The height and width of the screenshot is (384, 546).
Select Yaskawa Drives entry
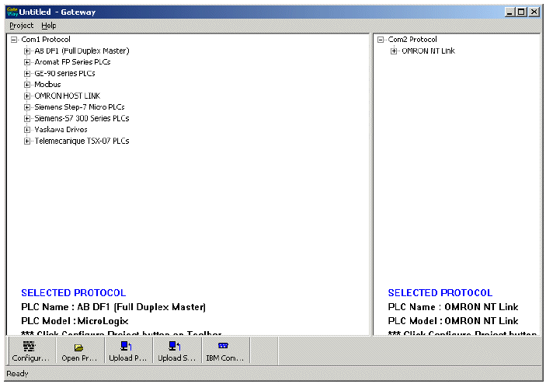tap(61, 130)
